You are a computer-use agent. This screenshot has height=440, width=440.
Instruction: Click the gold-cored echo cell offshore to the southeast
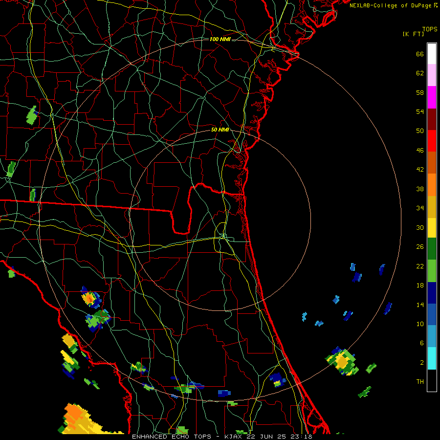[x=342, y=361]
